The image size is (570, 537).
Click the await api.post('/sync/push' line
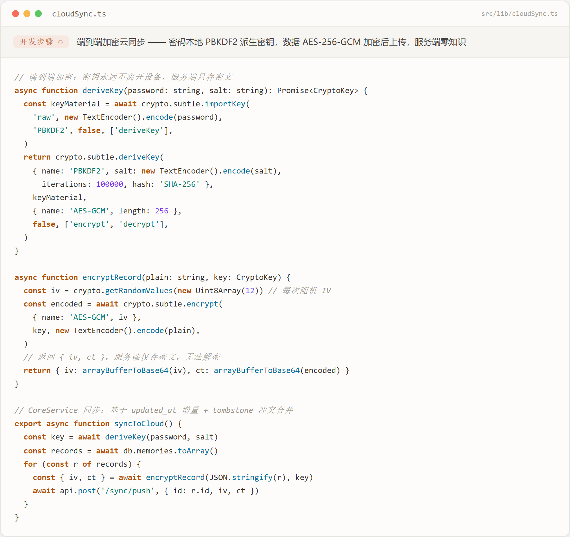146,491
